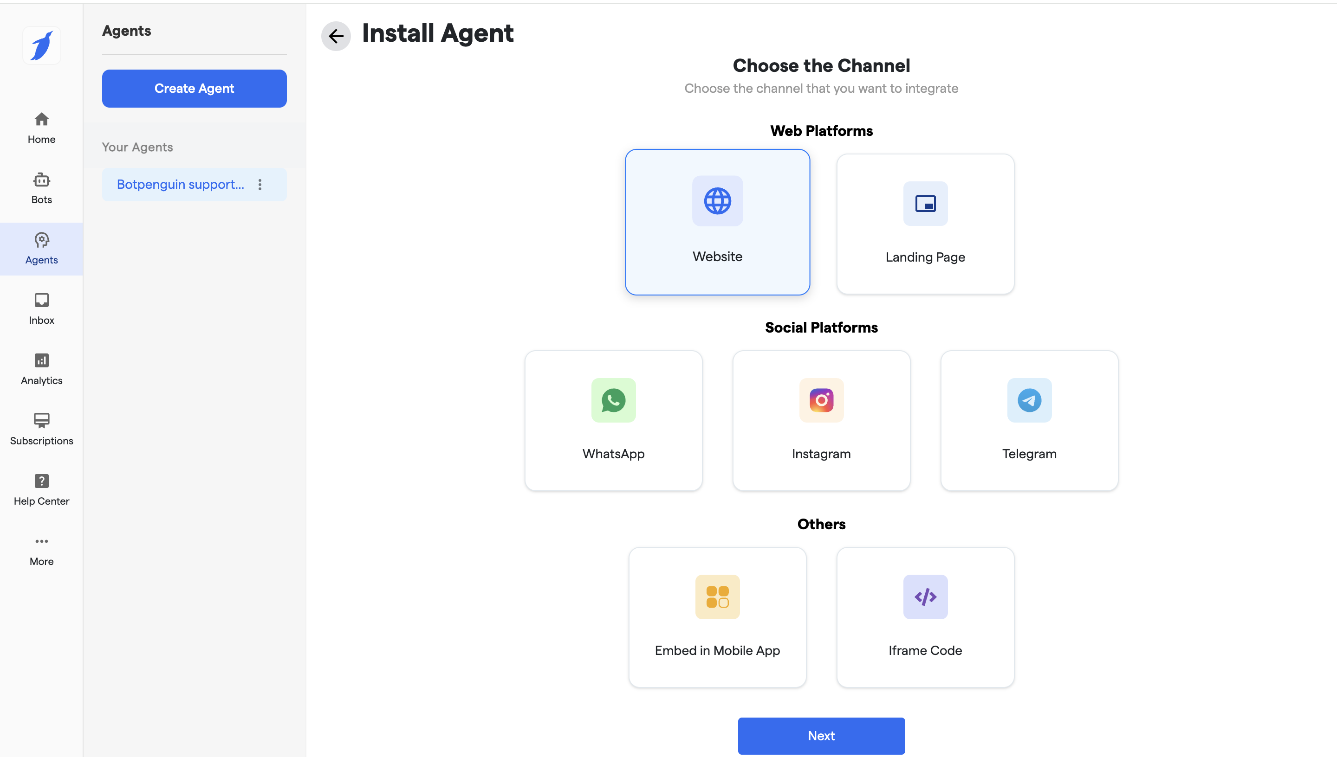Expand the More menu in sidebar
Screen dimensions: 1337x757
(x=42, y=550)
